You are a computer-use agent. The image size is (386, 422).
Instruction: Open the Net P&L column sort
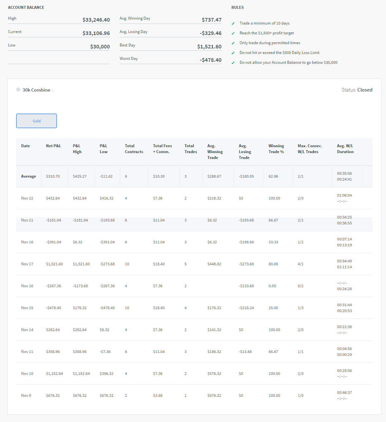coord(53,146)
